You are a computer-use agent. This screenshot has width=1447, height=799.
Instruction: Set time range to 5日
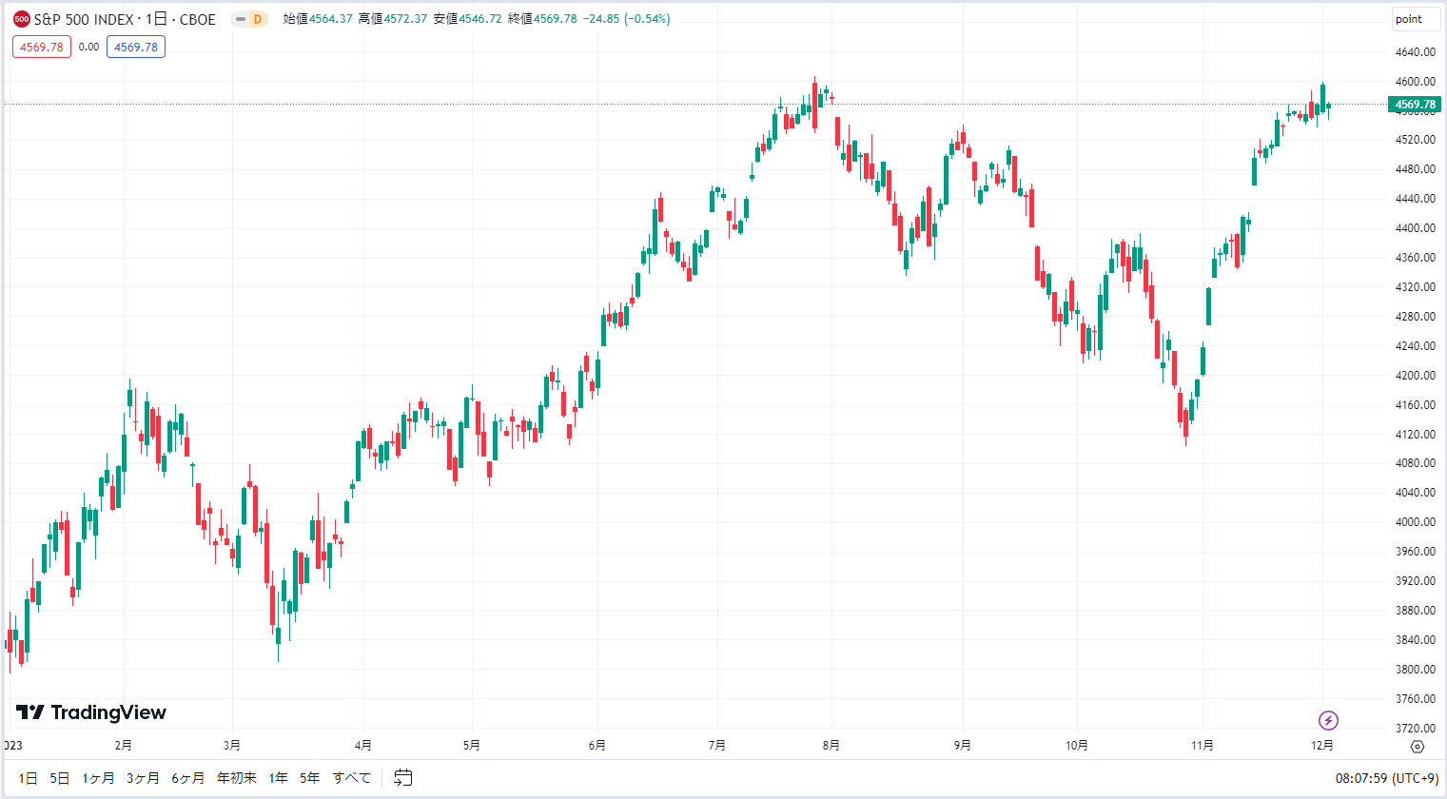(x=60, y=778)
